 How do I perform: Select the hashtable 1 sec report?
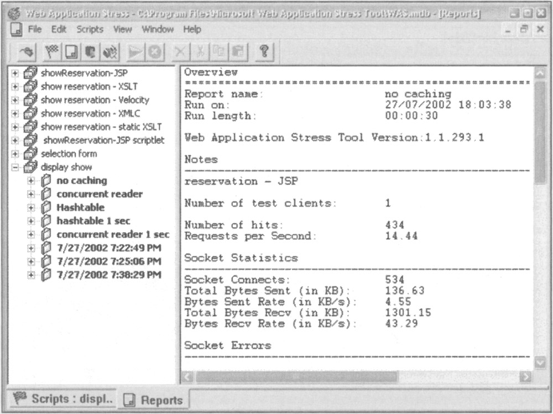pos(93,221)
